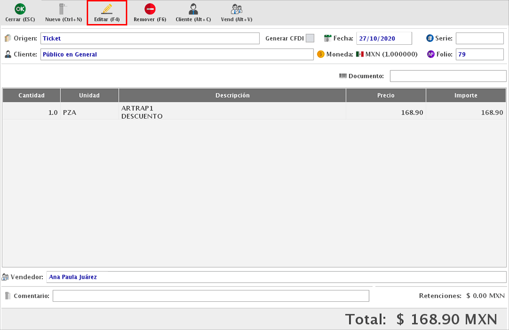
Task: Click the calendar icon next to Fecha
Action: pyautogui.click(x=328, y=39)
